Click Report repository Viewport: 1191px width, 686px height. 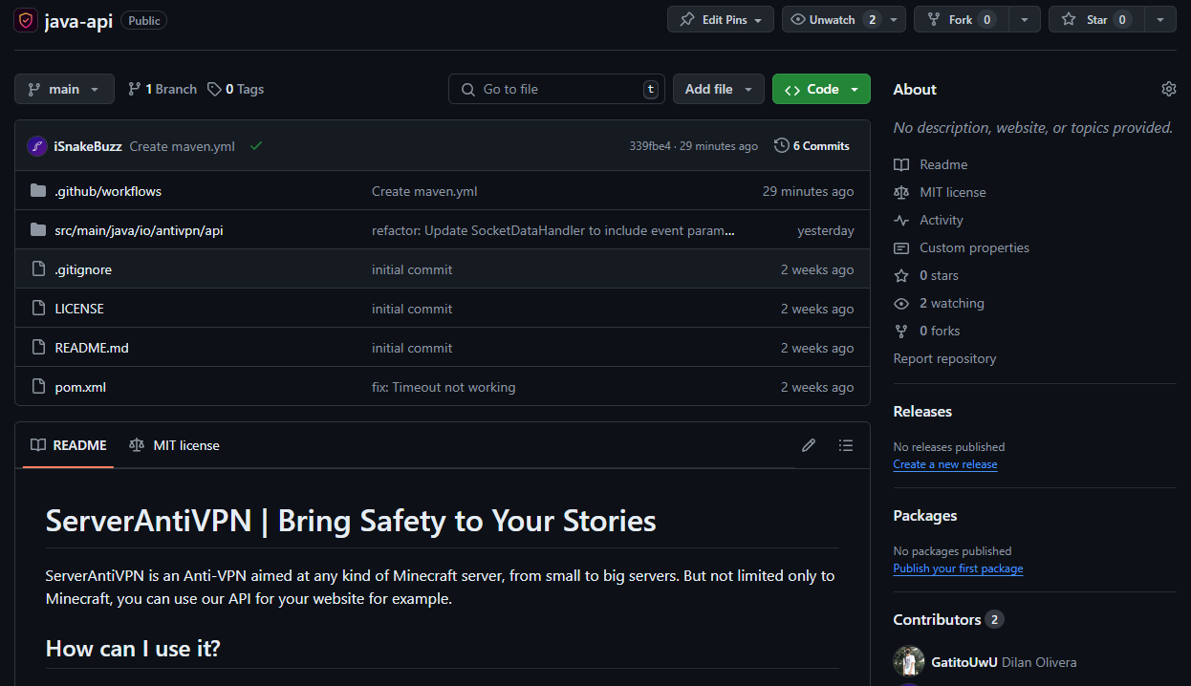point(944,357)
